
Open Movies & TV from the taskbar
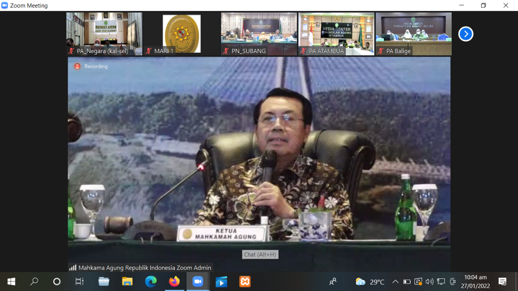point(221,281)
